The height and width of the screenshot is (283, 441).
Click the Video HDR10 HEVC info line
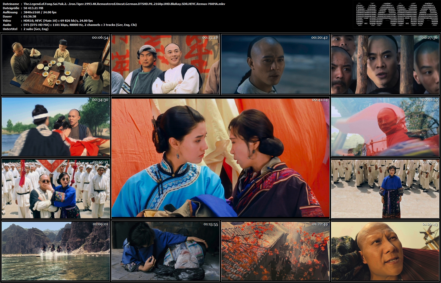point(58,21)
